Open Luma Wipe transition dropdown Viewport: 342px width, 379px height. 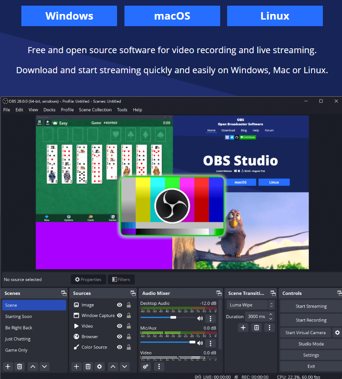tap(251, 305)
